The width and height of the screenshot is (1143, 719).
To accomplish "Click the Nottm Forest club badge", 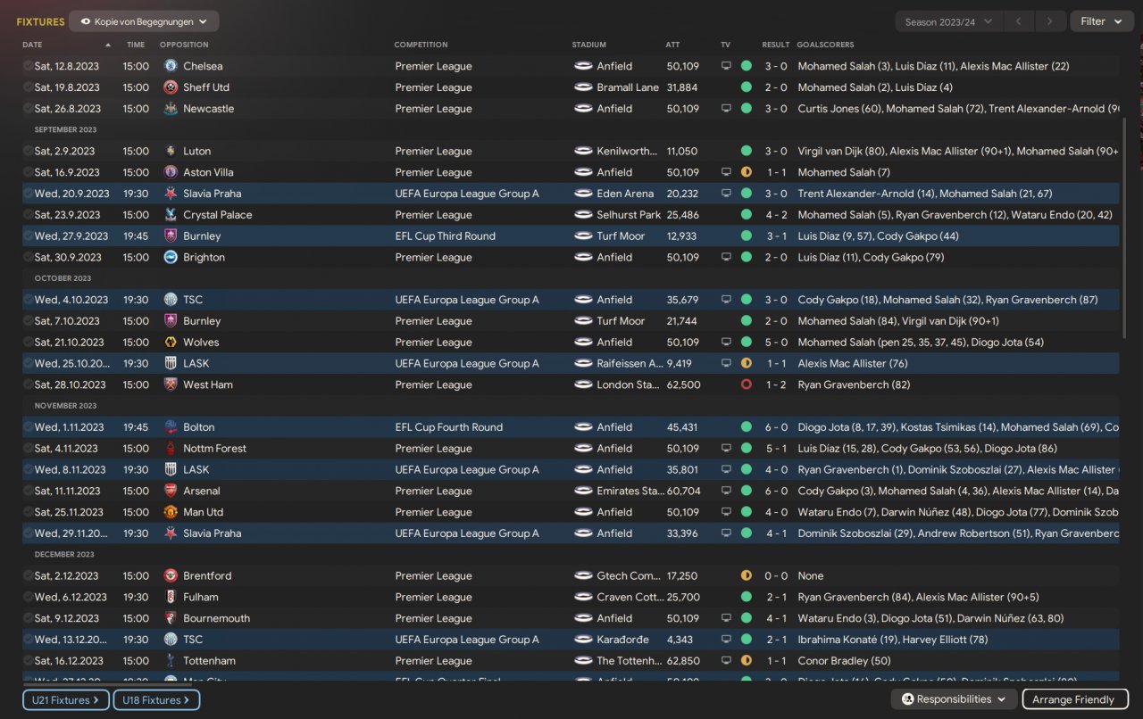I will pos(171,449).
